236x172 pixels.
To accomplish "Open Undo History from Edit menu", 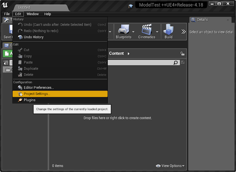I will tap(60, 37).
